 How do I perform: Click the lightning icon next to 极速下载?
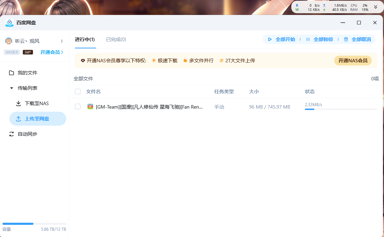[154, 61]
